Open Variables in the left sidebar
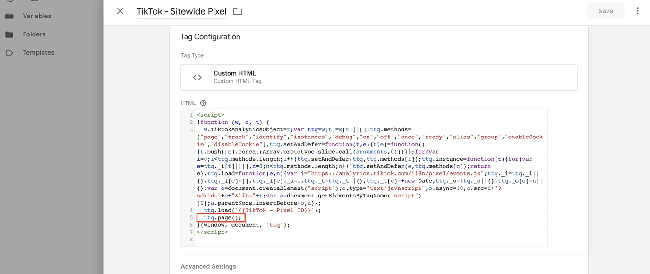Viewport: 650px width, 274px height. coord(37,16)
